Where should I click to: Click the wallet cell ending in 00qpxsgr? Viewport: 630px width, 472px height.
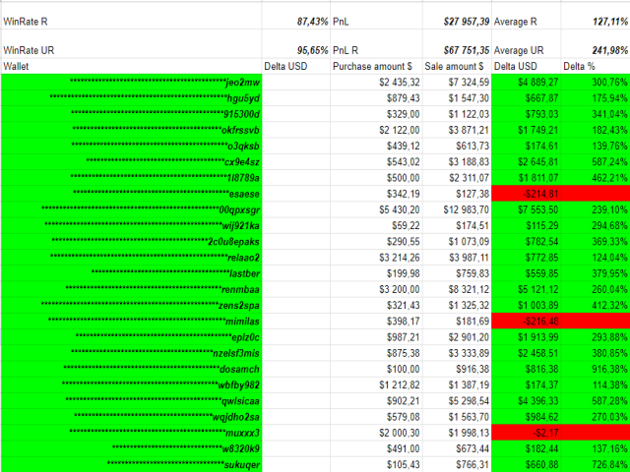click(131, 209)
